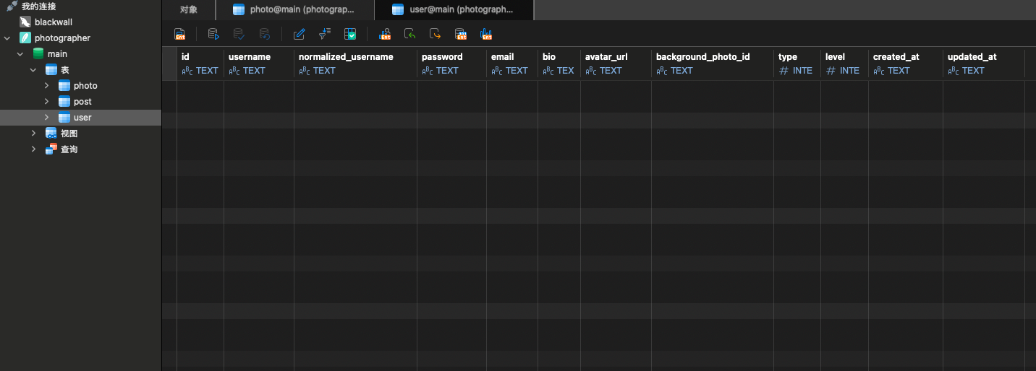Click the id column header
This screenshot has height=371, width=1036.
pyautogui.click(x=200, y=64)
